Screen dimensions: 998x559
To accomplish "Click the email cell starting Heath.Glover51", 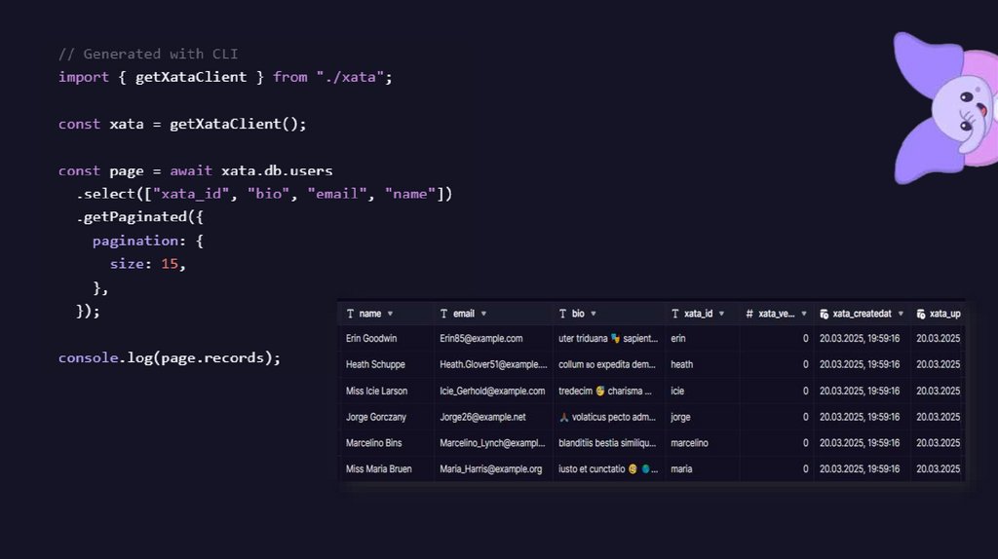I will click(x=493, y=364).
